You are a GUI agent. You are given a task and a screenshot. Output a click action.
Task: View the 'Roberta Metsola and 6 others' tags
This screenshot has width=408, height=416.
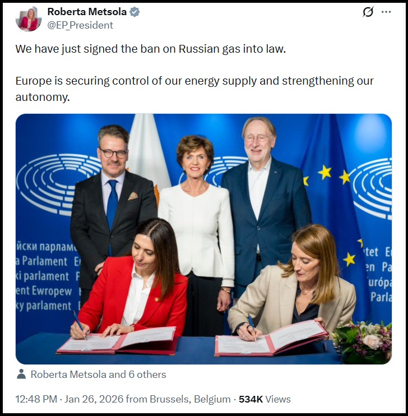[x=98, y=374]
